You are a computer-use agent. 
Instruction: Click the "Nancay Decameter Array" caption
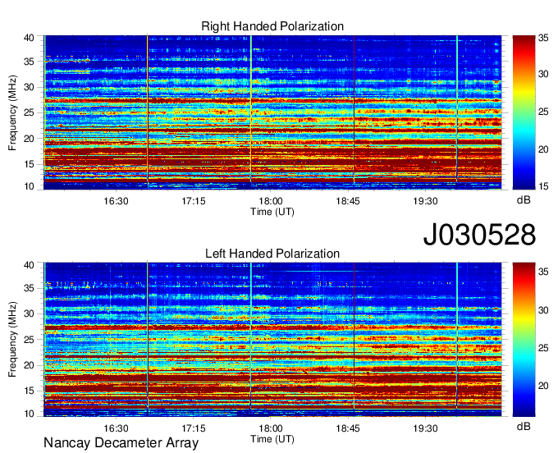point(121,443)
